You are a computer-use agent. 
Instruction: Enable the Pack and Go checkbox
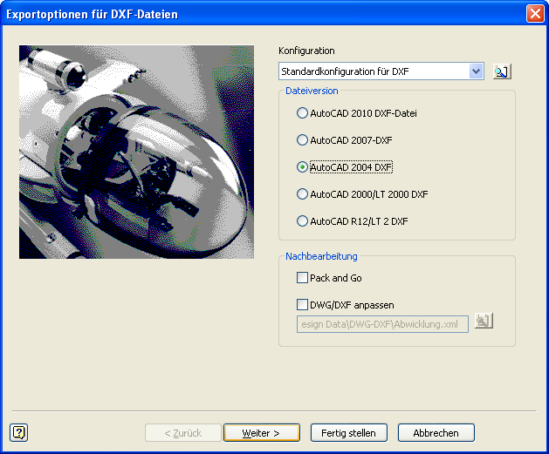pyautogui.click(x=302, y=278)
